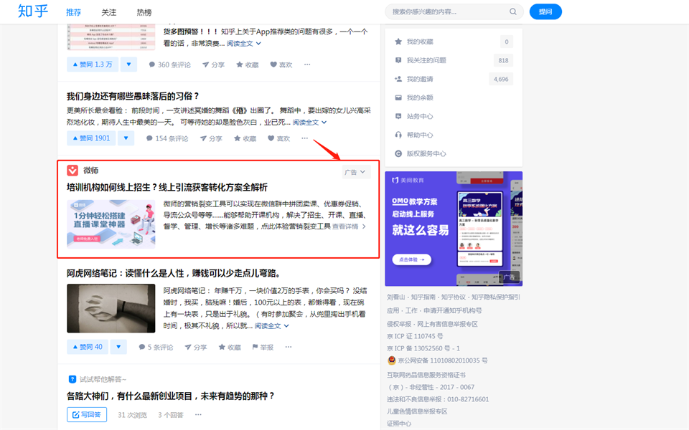This screenshot has width=689, height=430.
Task: Open the 广告 dropdown on 微师 ad
Action: (x=355, y=172)
